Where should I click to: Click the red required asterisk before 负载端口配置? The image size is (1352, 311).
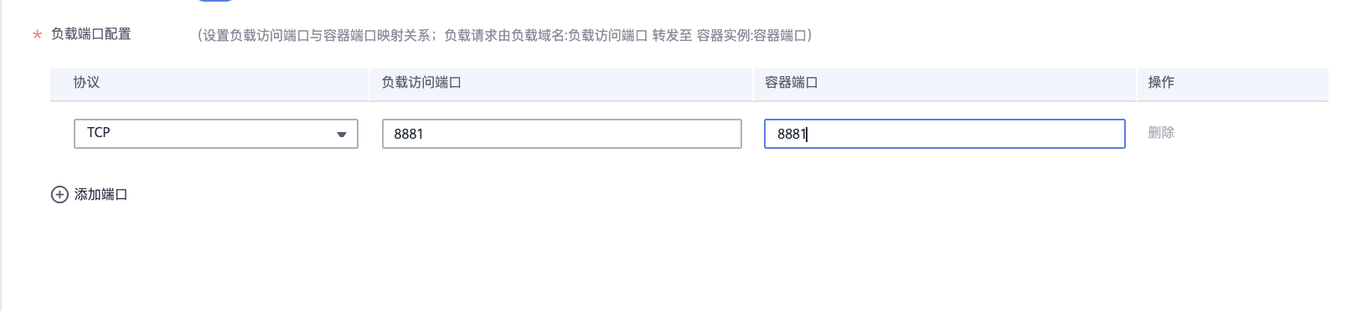(37, 35)
